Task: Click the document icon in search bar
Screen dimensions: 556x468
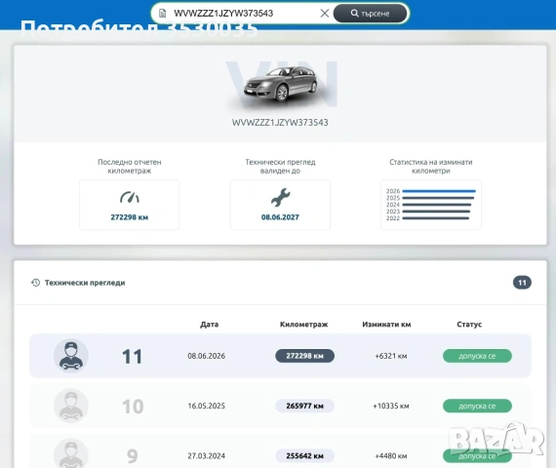Action: pyautogui.click(x=162, y=14)
